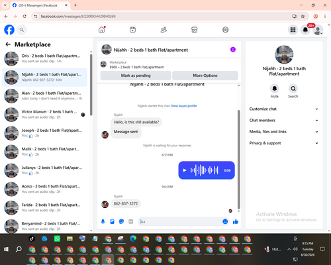Open a new browser tab

pos(75,5)
